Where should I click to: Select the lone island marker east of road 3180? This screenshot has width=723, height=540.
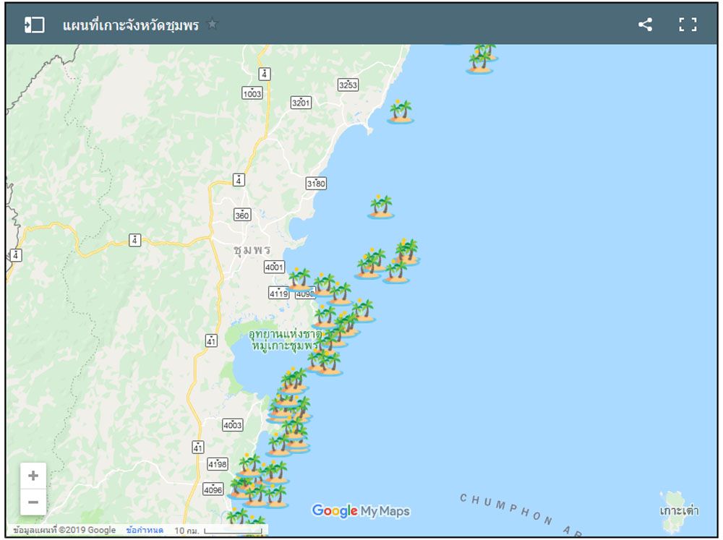coord(381,207)
